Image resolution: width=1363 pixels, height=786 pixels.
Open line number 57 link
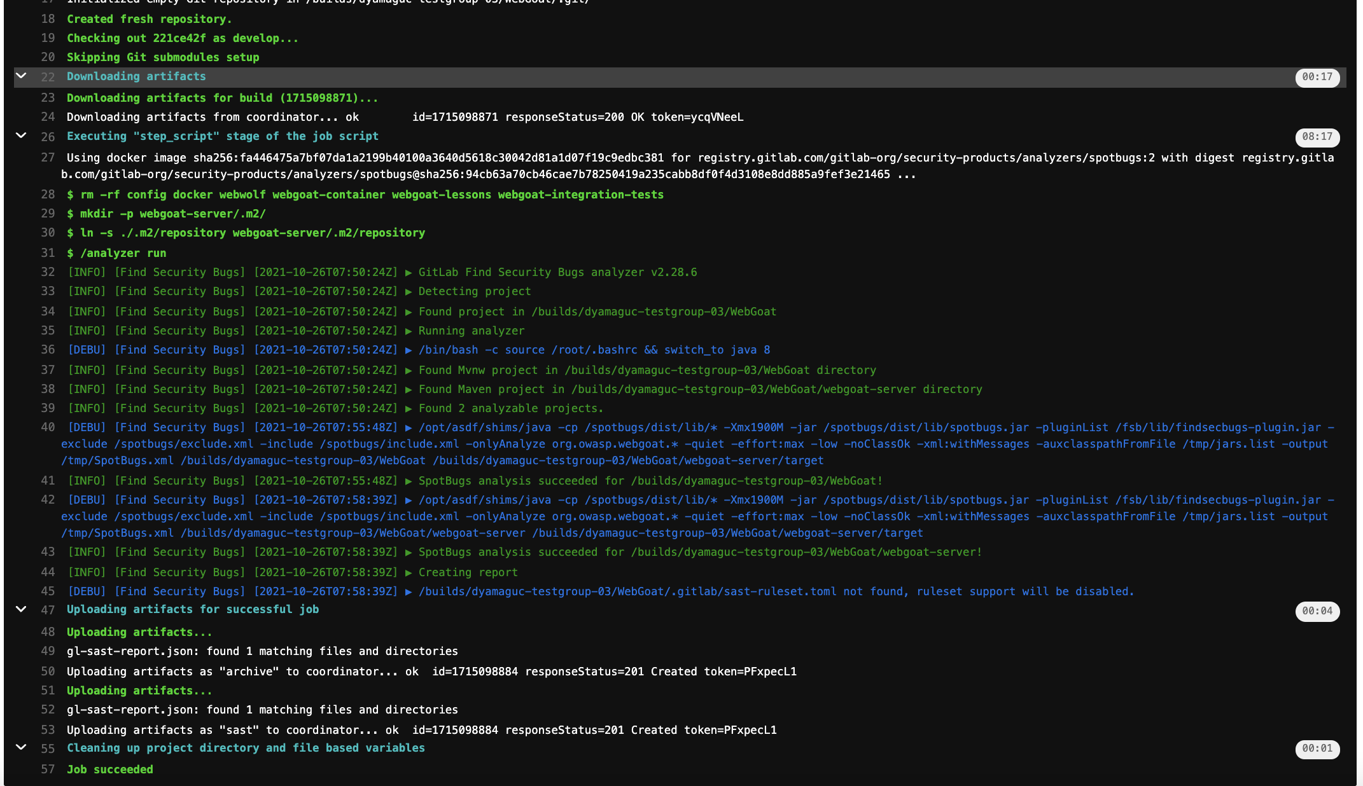point(48,769)
